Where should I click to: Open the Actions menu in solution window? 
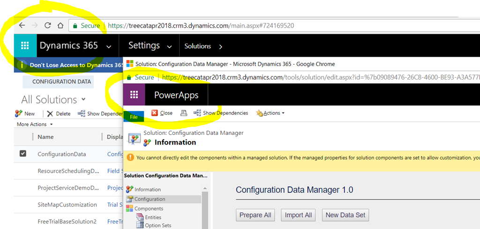coord(270,113)
